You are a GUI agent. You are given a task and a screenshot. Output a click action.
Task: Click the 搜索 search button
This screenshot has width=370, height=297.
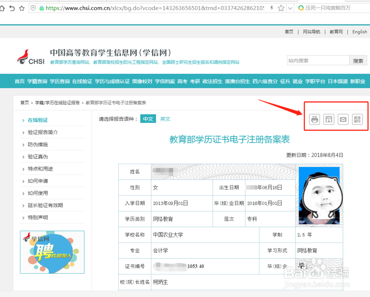coord(358,60)
